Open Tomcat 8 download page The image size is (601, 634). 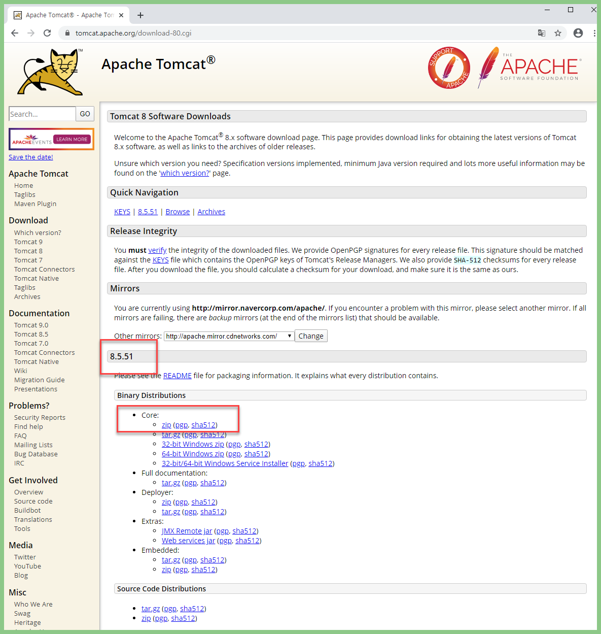(28, 251)
